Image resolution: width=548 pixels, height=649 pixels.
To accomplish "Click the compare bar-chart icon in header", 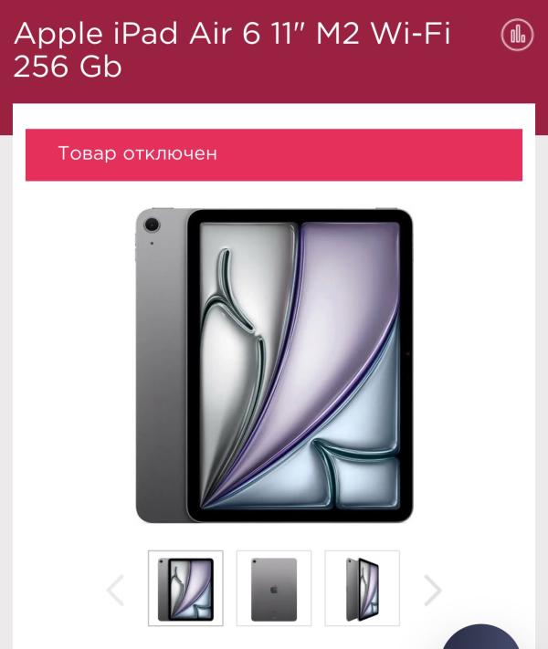I will tap(517, 35).
